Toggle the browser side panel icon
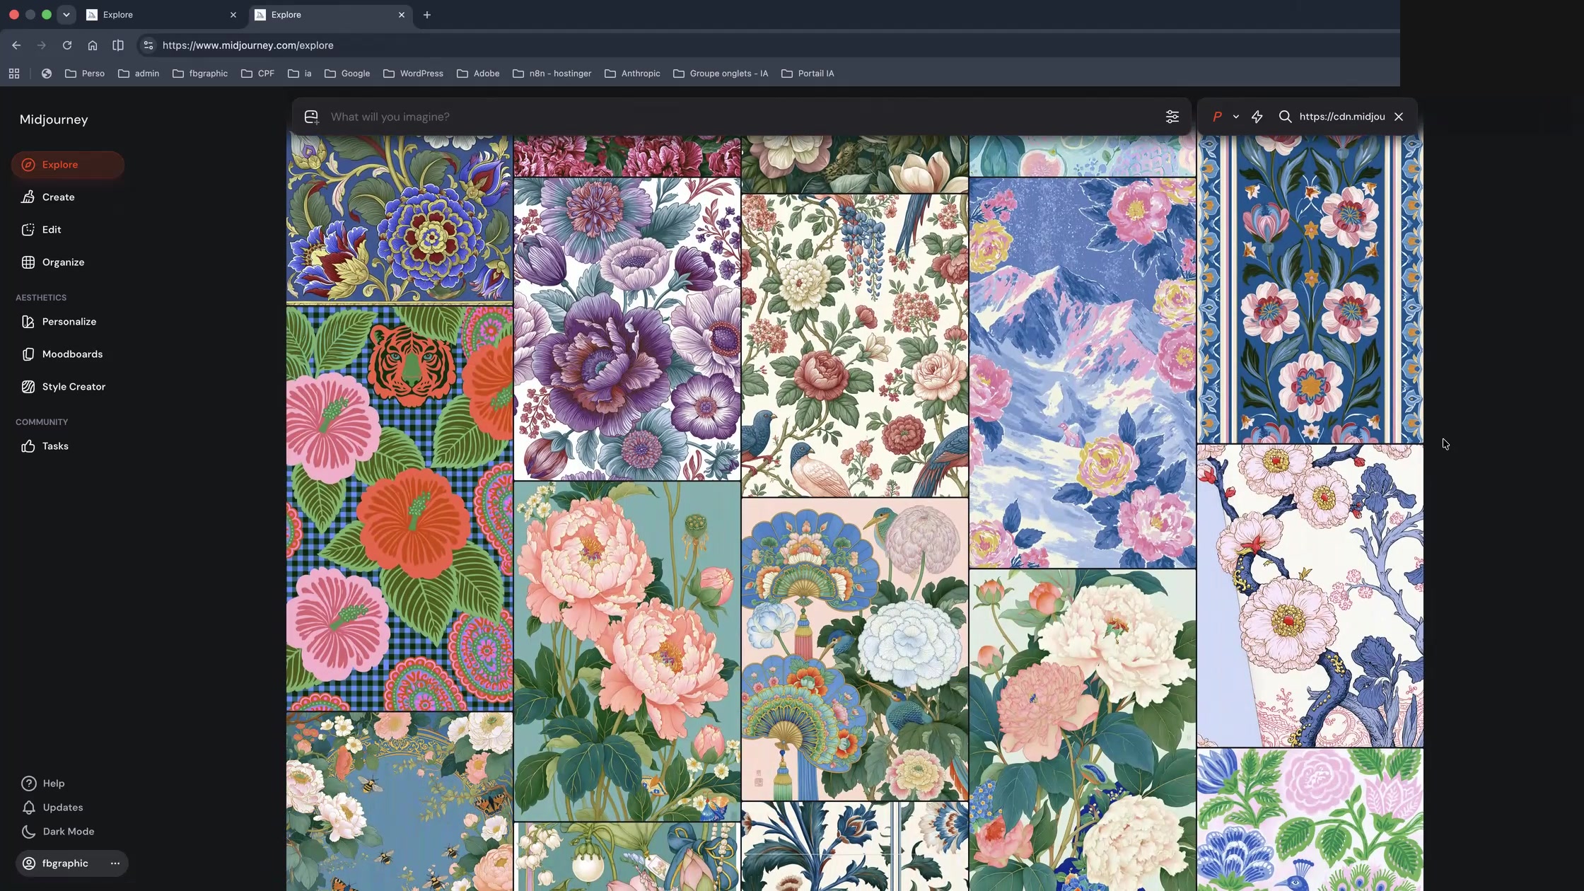Viewport: 1584px width, 891px height. tap(118, 45)
